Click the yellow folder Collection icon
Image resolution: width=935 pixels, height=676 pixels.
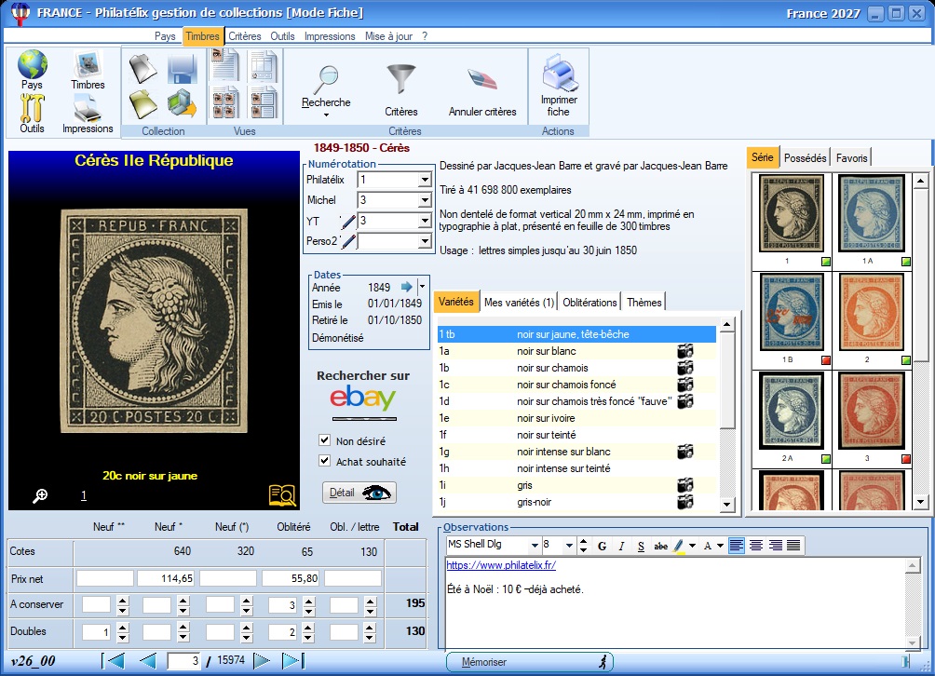(143, 103)
